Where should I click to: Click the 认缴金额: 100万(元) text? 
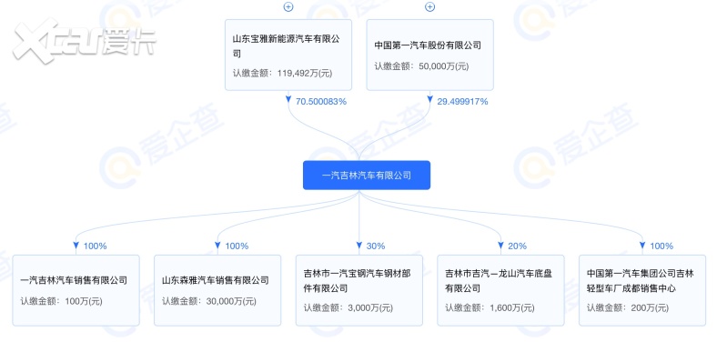pos(61,301)
